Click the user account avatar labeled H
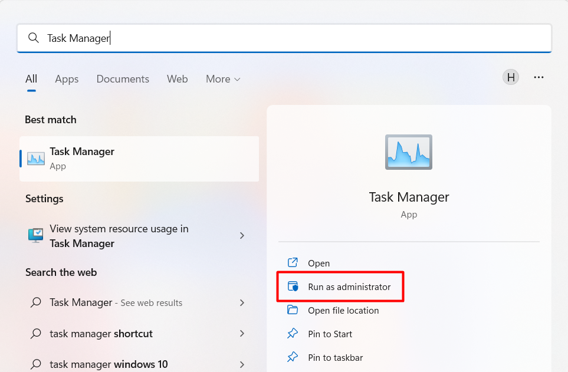Image resolution: width=568 pixels, height=372 pixels. click(511, 77)
